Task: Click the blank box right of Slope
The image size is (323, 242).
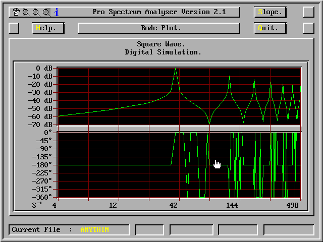Action: pos(308,12)
